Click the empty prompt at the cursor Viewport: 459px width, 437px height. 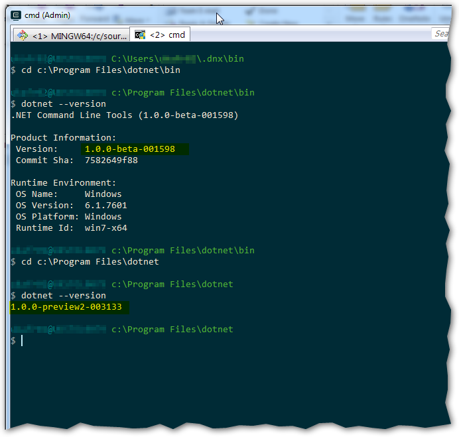point(17,341)
